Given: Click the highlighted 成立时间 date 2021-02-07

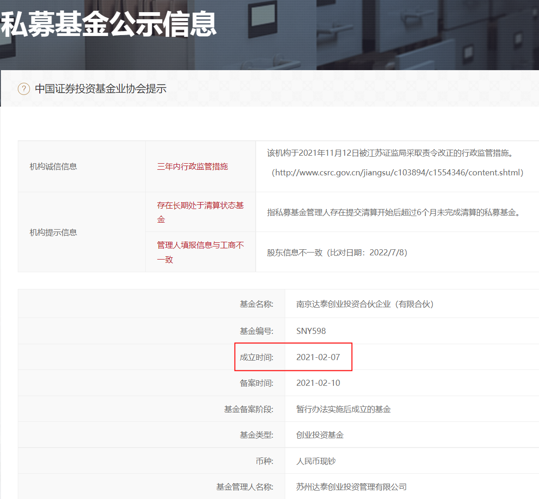Looking at the screenshot, I should pos(318,357).
